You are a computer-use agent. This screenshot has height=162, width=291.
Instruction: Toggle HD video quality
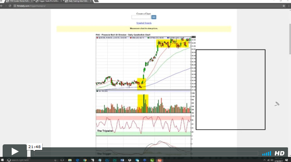279,153
